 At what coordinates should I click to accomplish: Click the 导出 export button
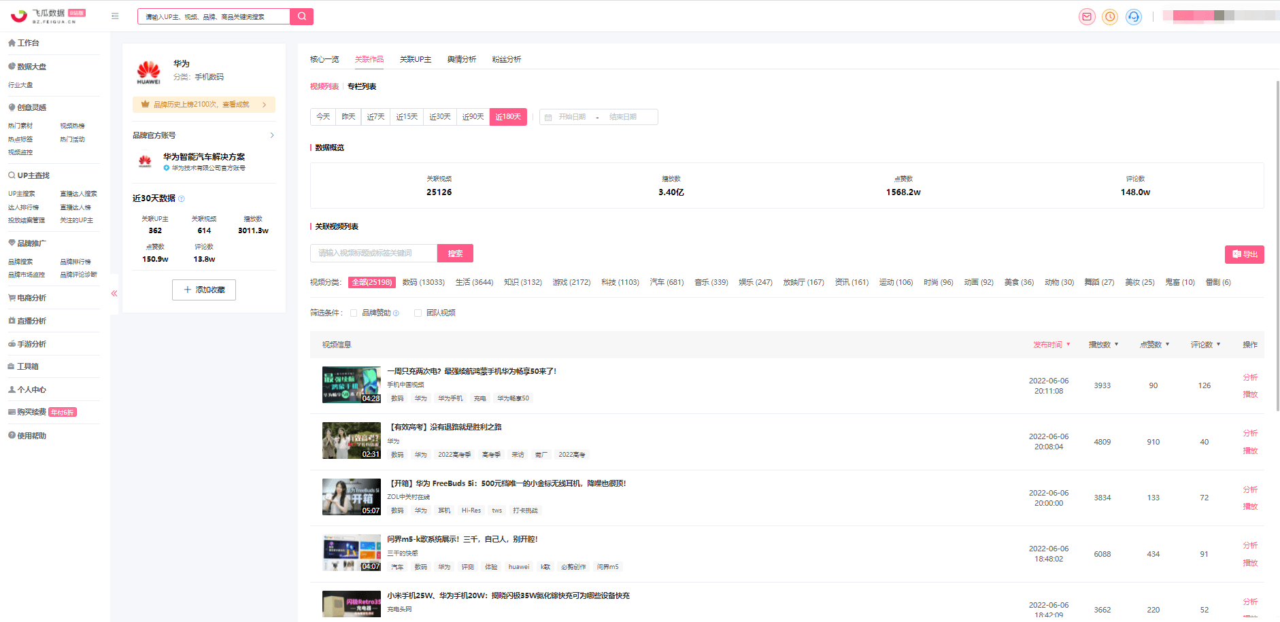(x=1244, y=254)
